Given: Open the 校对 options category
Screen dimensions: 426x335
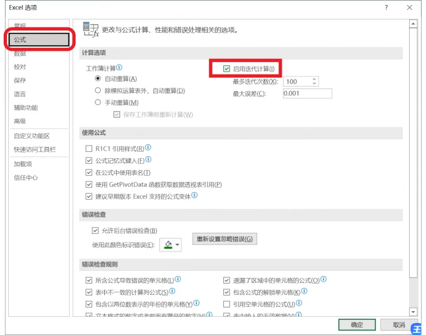Looking at the screenshot, I should point(20,67).
